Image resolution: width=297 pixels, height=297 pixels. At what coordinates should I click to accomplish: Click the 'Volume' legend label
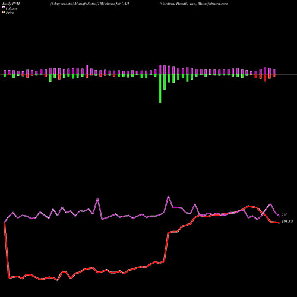click(11, 8)
